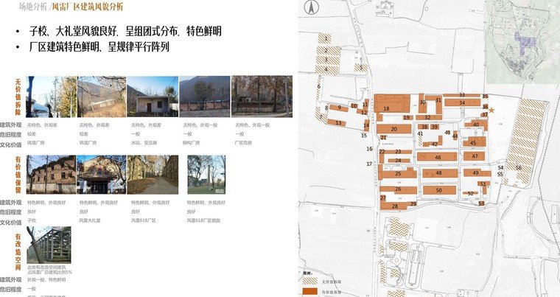560x297 pixels.
Task: Open the first photo in the 无价值拆除 row
Action: pos(51,97)
